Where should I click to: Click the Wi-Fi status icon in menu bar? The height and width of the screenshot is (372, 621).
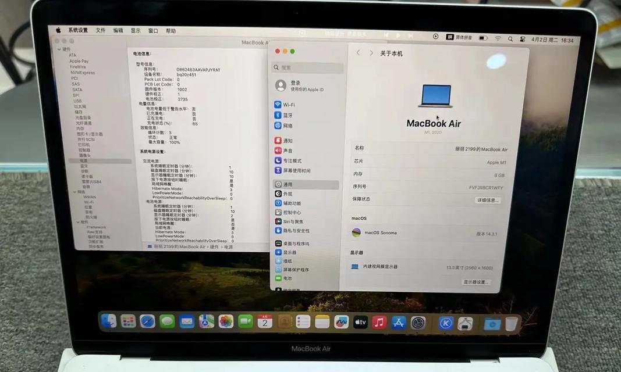coord(498,39)
